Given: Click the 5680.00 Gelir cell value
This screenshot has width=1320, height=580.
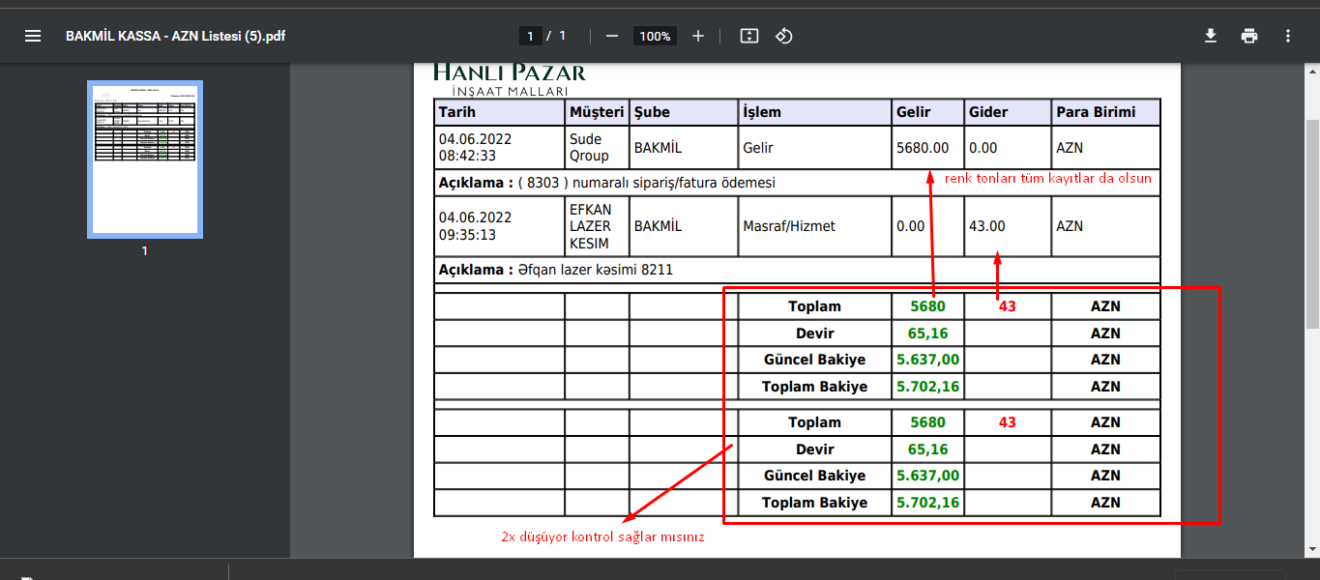Looking at the screenshot, I should point(923,148).
